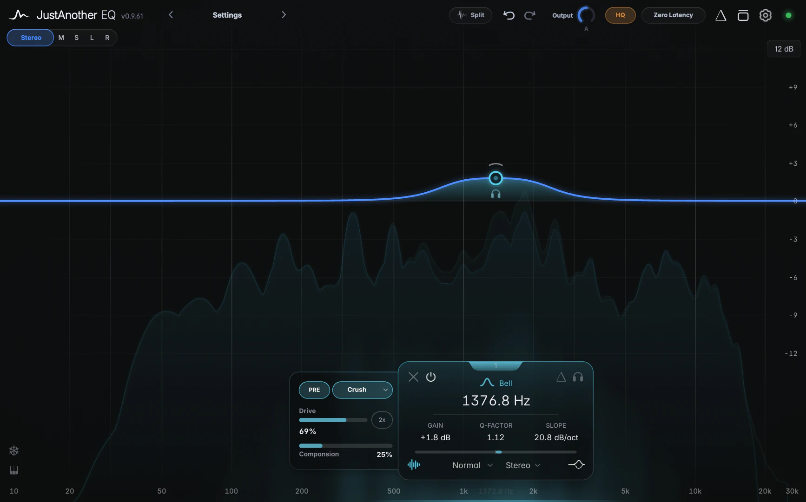Viewport: 806px width, 502px height.
Task: Toggle the green status indicator
Action: coord(788,15)
